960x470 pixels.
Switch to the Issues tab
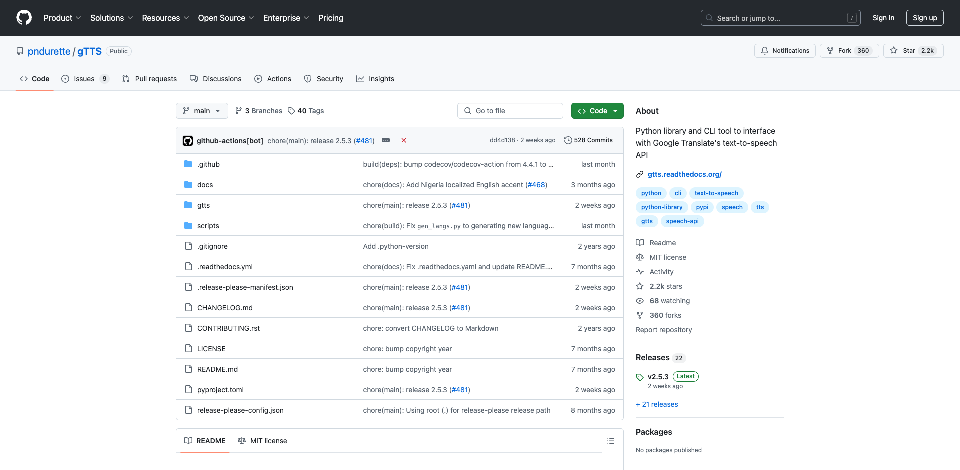pyautogui.click(x=85, y=79)
